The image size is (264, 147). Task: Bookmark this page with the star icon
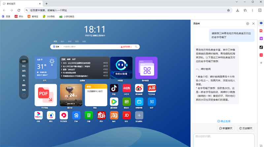228,10
